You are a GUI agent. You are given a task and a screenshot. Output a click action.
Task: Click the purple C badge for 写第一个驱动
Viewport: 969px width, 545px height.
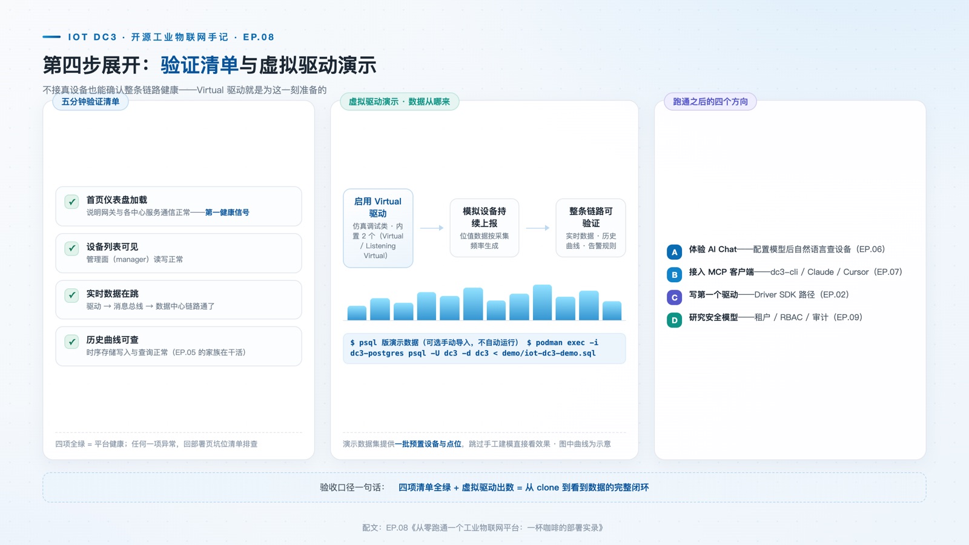(674, 297)
